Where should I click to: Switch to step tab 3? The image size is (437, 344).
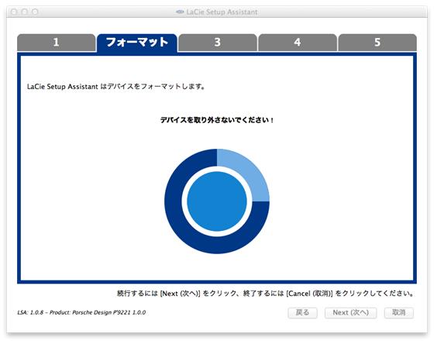pos(218,43)
